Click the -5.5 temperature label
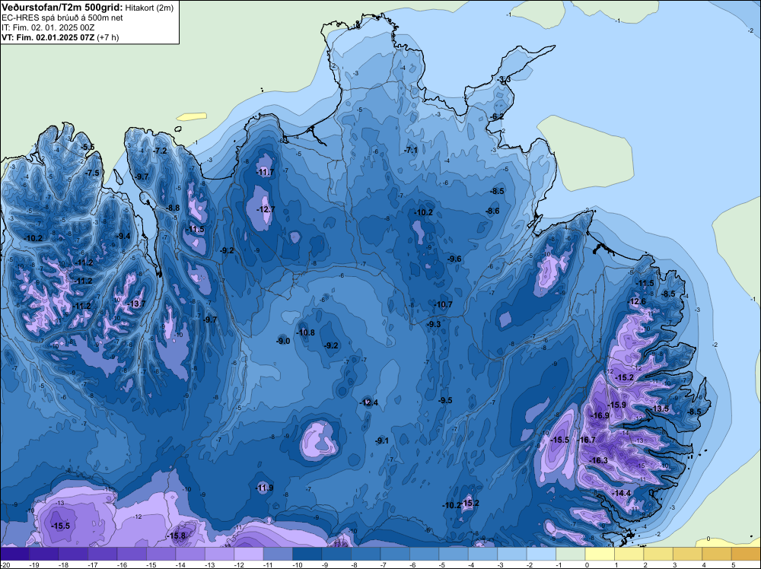The width and height of the screenshot is (761, 569). [x=88, y=147]
